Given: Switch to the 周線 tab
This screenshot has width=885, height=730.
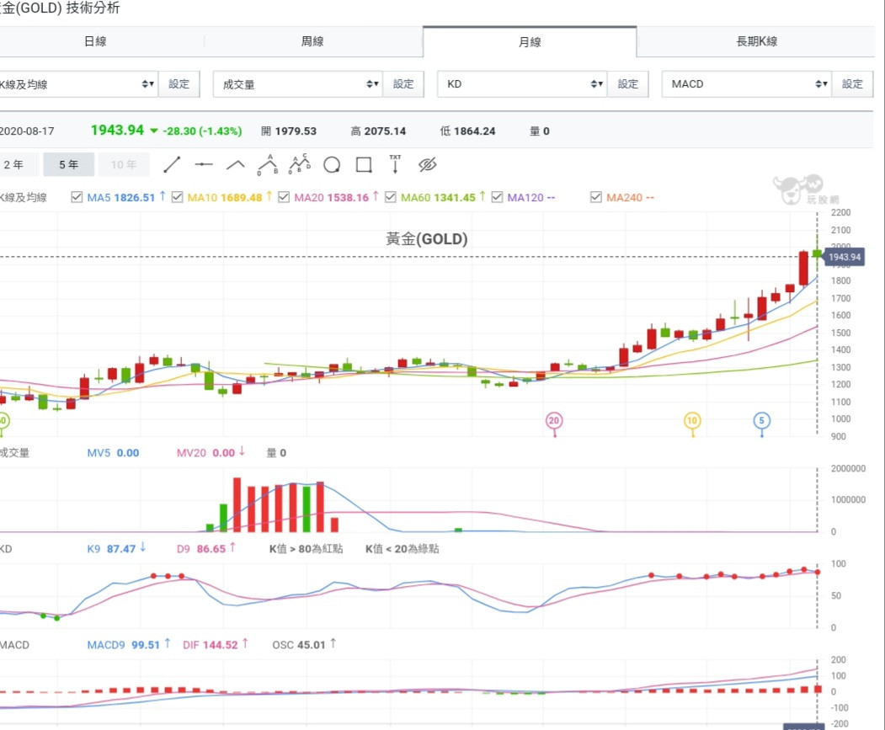Looking at the screenshot, I should [x=312, y=41].
